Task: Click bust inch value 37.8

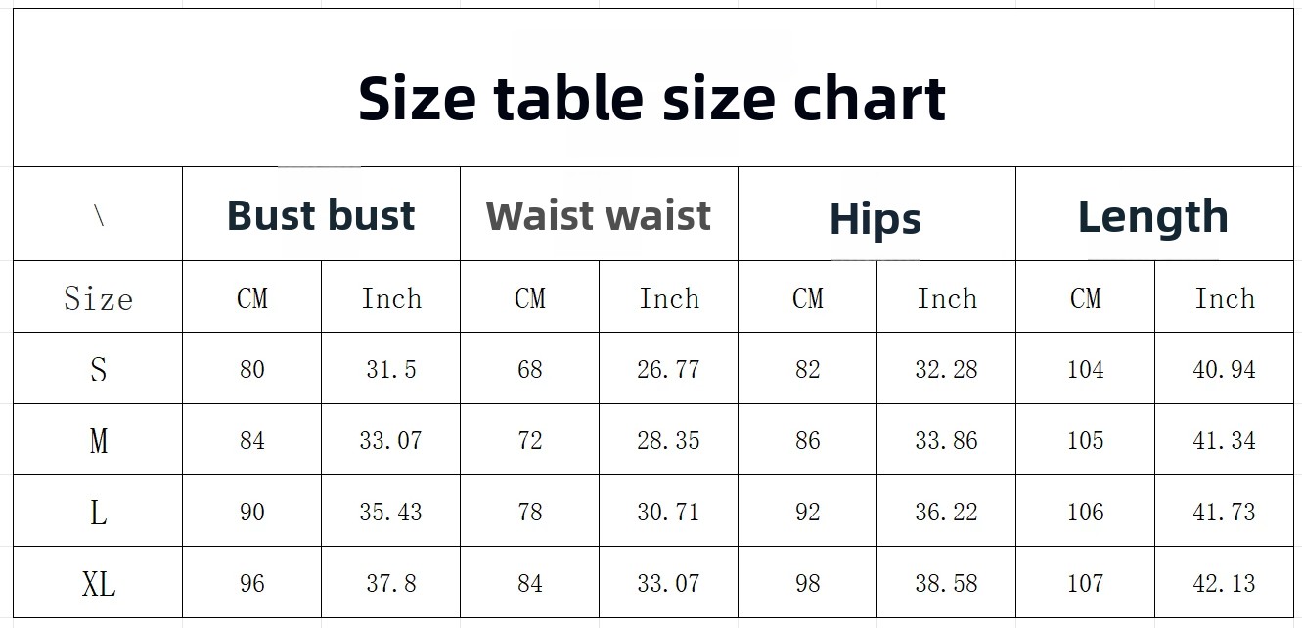Action: tap(391, 583)
